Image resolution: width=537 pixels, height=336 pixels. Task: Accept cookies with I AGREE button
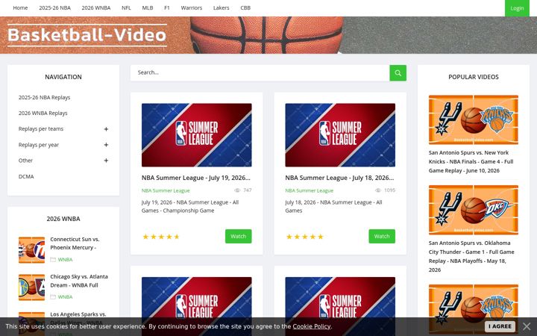(x=500, y=326)
